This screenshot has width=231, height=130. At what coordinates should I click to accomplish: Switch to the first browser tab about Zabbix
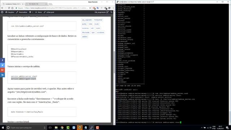pyautogui.click(x=13, y=4)
